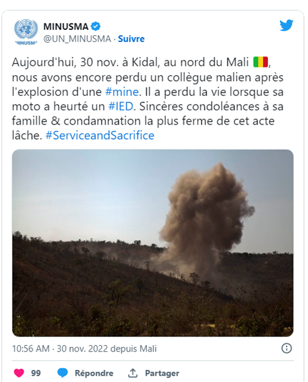Click the tweet body text
This screenshot has height=382, width=308.
pos(148,99)
